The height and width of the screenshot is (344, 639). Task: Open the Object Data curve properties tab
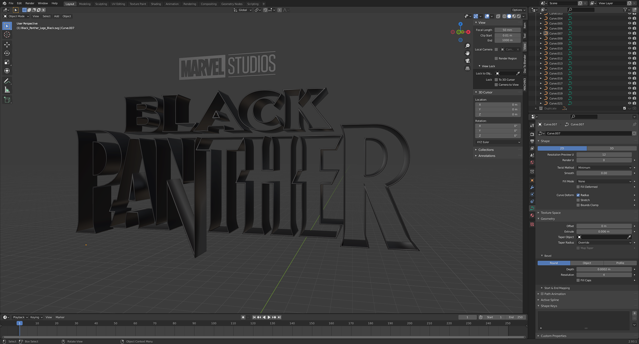(x=532, y=208)
